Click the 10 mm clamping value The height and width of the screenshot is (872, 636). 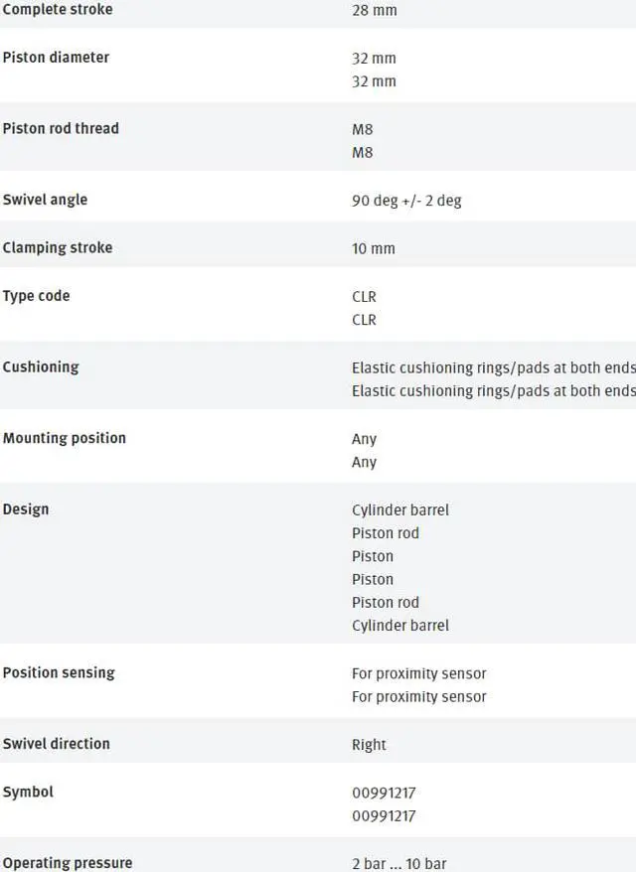click(x=373, y=248)
